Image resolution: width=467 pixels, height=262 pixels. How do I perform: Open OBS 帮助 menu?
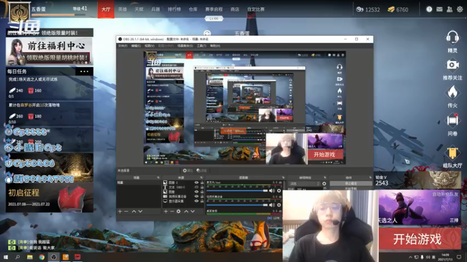(215, 46)
